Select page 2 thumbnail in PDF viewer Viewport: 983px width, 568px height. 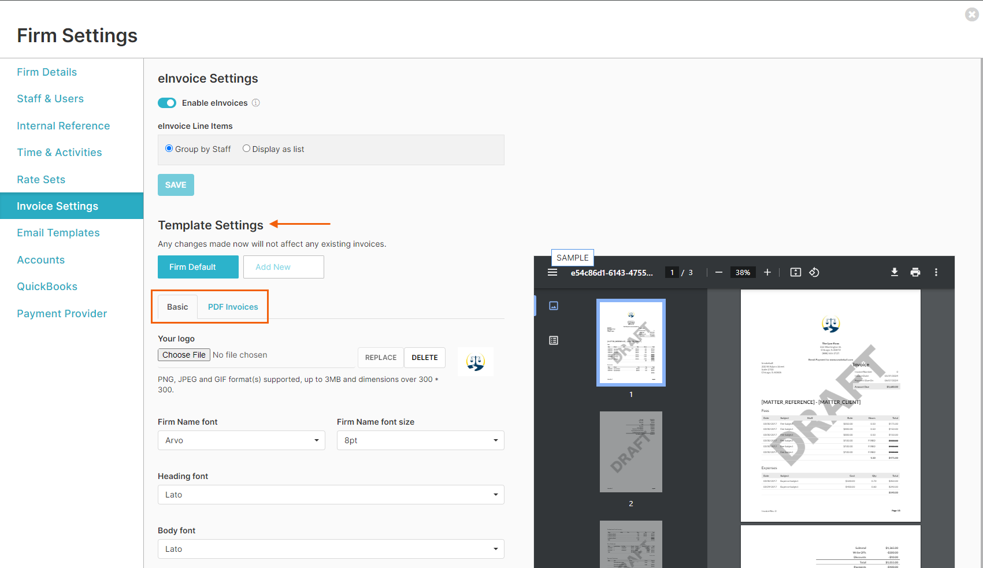[x=631, y=452]
